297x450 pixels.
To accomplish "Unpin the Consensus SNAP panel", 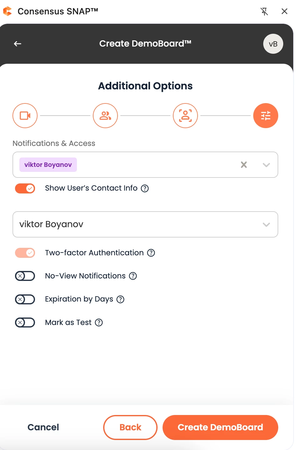I will click(264, 12).
